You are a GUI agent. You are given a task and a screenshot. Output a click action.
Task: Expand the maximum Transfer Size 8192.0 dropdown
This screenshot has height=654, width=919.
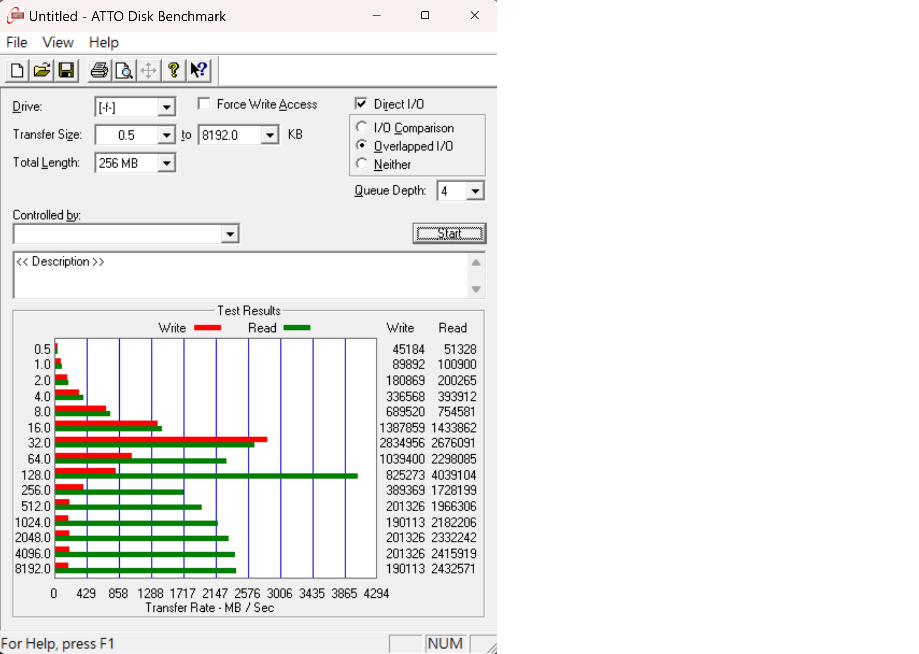(x=270, y=135)
